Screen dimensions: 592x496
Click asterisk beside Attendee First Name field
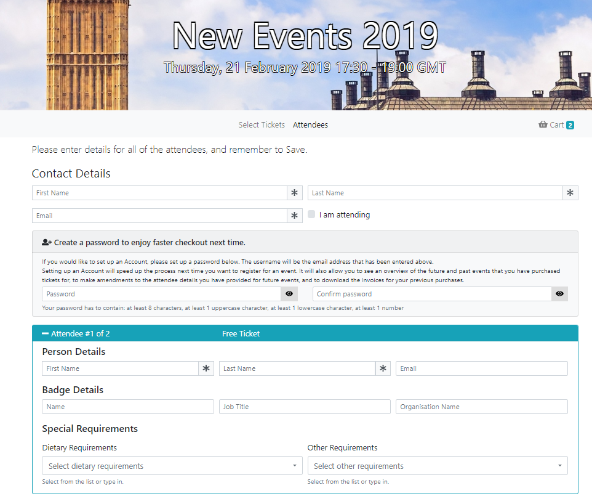[x=206, y=368]
